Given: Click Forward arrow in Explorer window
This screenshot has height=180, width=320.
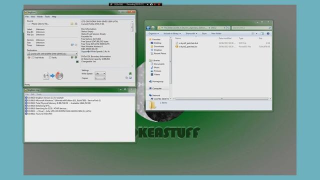Looking at the screenshot, I should (x=153, y=28).
